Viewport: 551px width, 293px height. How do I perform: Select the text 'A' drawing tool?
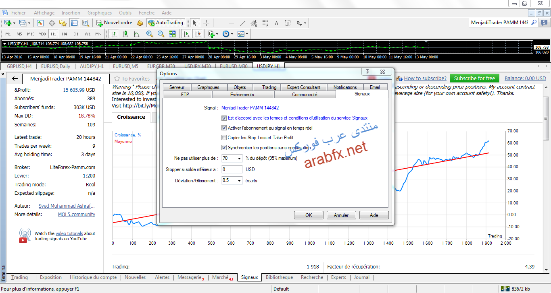(276, 23)
